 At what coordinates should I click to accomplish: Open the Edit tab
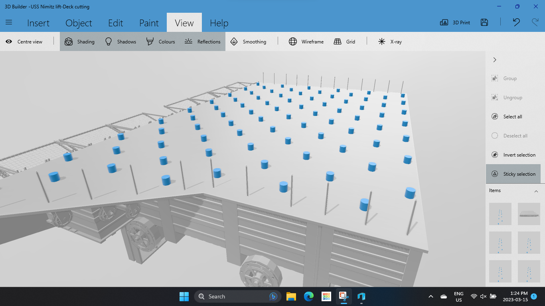pos(116,23)
